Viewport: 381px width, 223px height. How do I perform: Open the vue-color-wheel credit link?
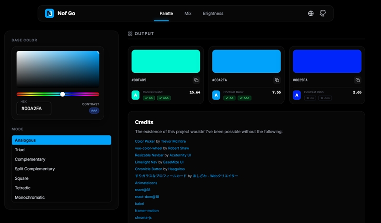click(149, 148)
